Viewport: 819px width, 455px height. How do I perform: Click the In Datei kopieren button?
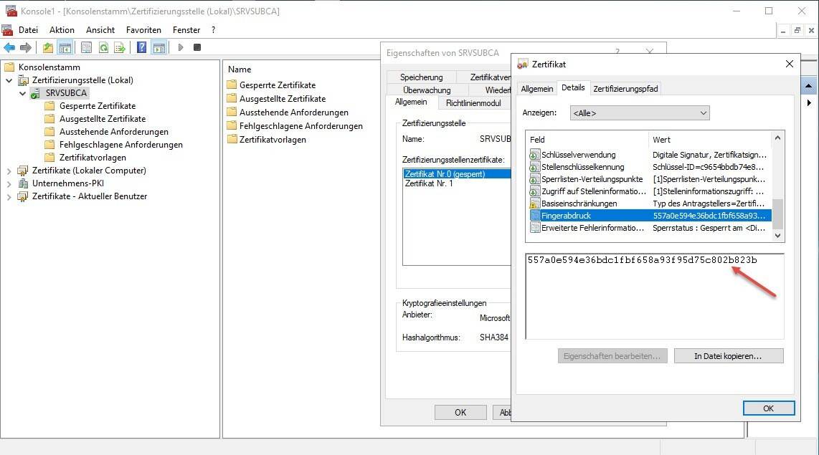pos(728,356)
